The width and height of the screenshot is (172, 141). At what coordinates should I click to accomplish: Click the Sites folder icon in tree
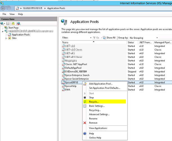(10, 38)
